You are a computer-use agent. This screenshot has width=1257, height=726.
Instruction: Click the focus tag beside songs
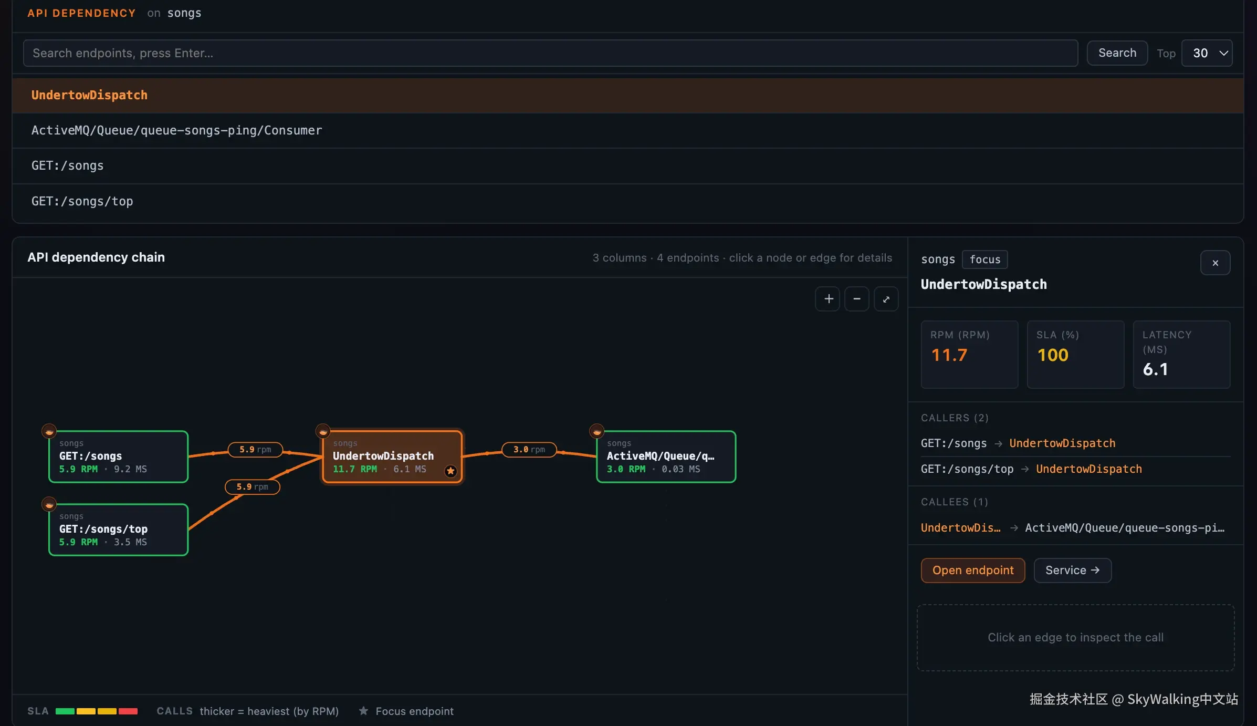click(x=985, y=260)
